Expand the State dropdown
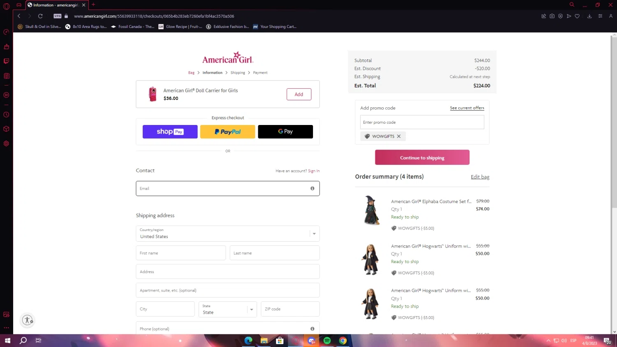The height and width of the screenshot is (347, 617). click(x=227, y=309)
